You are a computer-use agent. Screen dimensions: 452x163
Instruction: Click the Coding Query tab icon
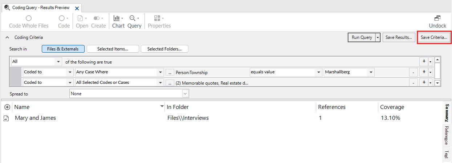7,7
